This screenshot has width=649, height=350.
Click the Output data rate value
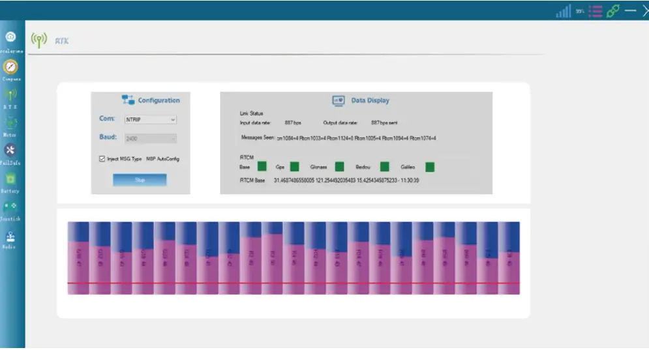coord(384,123)
